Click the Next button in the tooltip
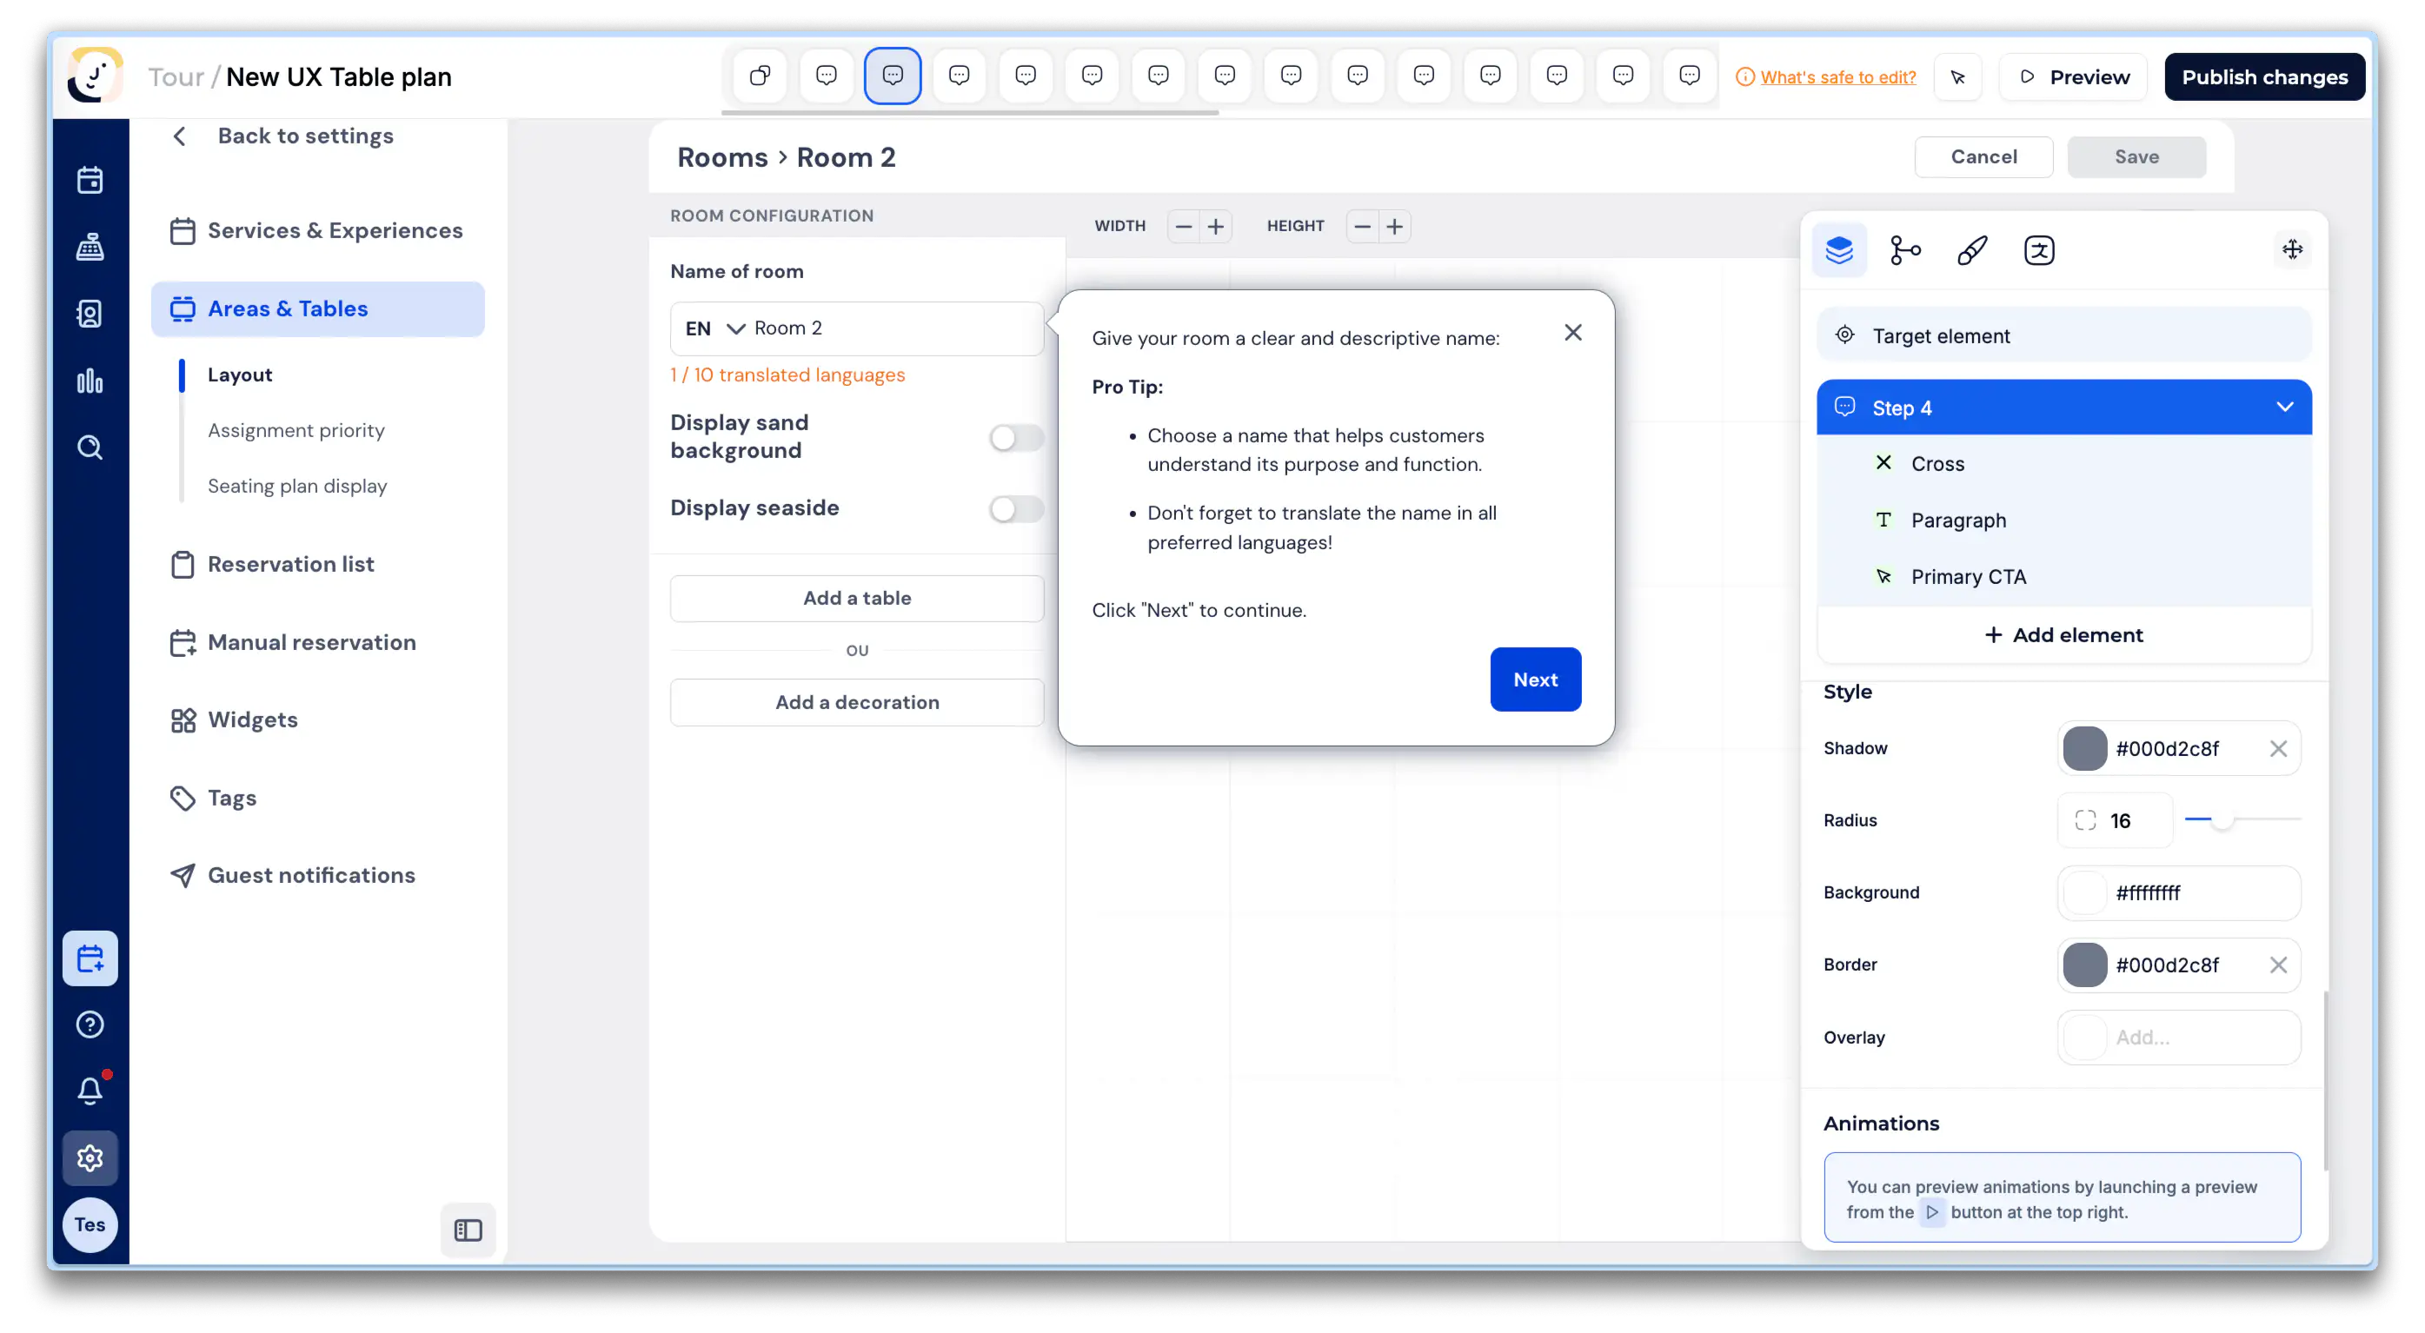The image size is (2425, 1333). (1535, 679)
